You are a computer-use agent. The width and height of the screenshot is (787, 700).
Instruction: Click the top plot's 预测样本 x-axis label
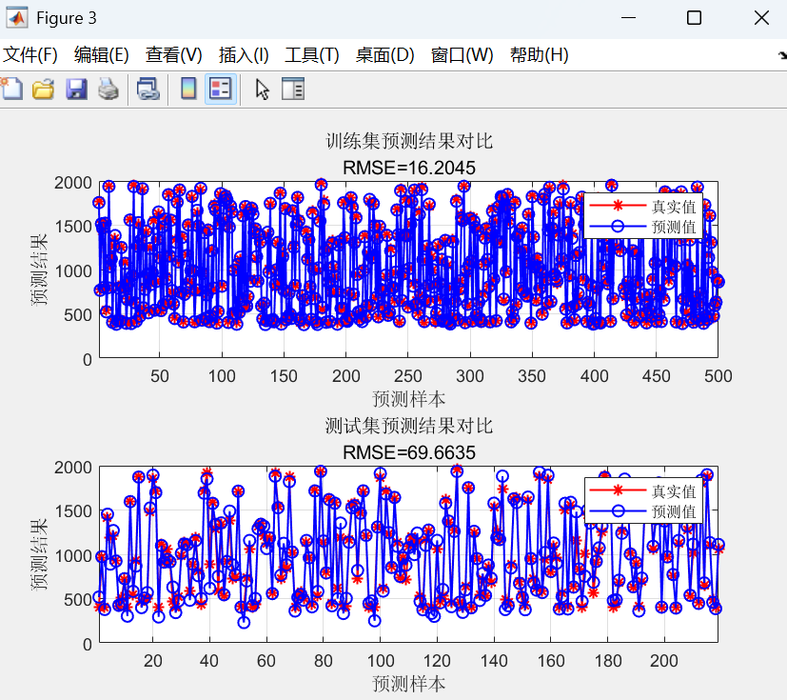(408, 399)
